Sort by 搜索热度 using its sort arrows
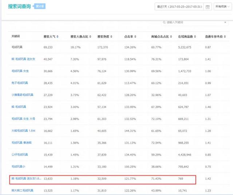 (111, 37)
